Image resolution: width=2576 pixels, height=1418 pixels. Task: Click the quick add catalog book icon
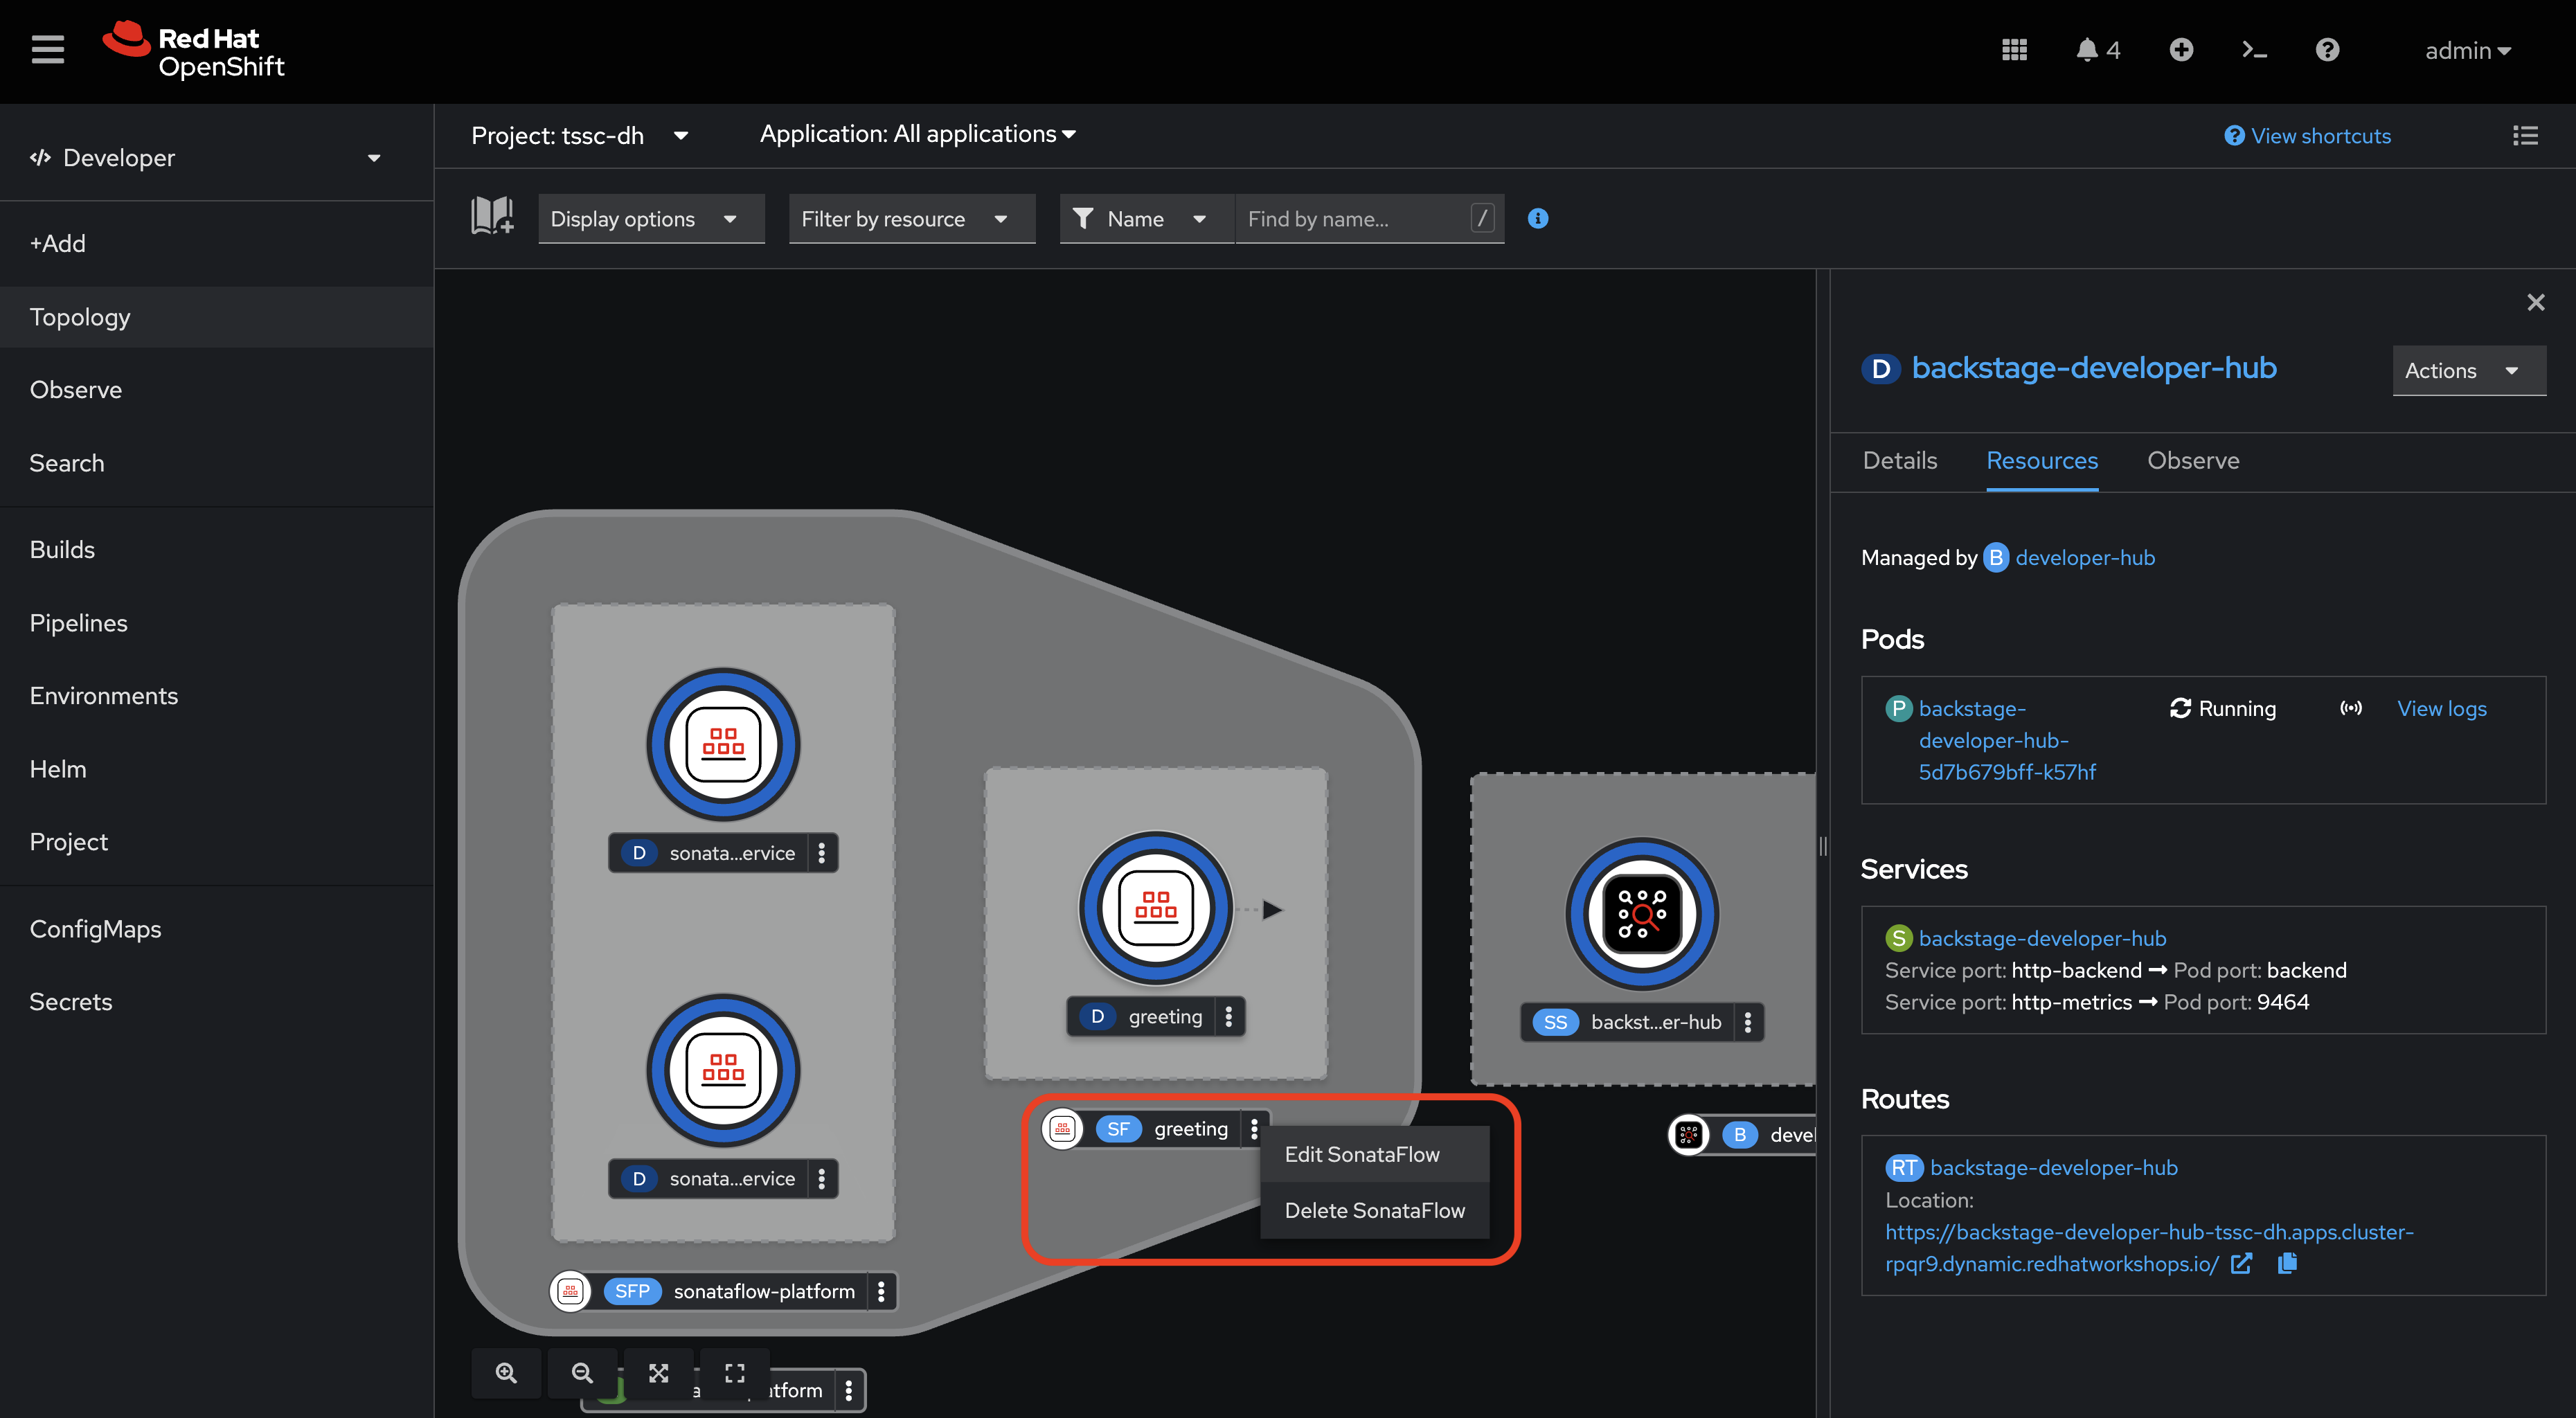[492, 217]
